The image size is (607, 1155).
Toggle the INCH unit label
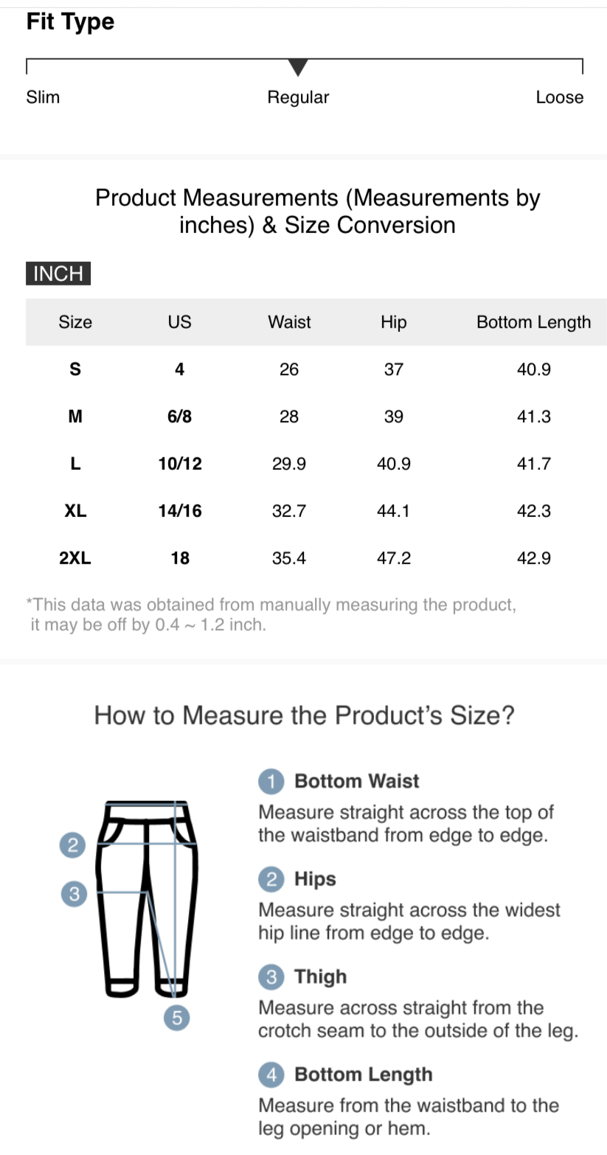tap(58, 274)
